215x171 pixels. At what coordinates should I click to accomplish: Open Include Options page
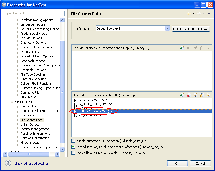click(31, 38)
